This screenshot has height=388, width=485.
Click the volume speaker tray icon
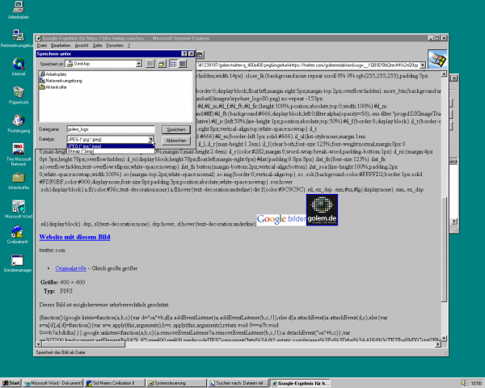pos(464,383)
